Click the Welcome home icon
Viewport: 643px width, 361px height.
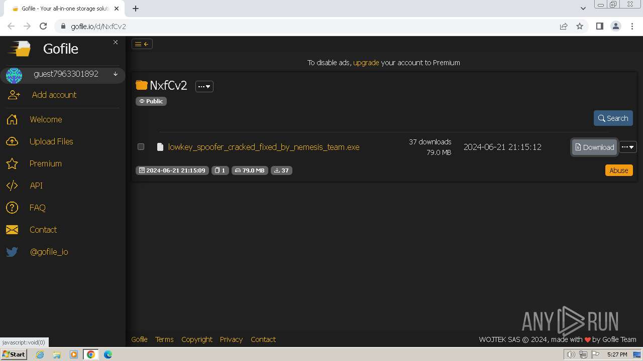[x=12, y=119]
